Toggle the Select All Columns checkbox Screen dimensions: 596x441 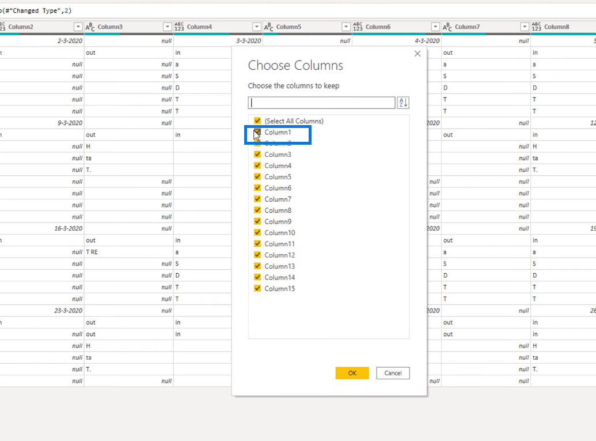point(257,120)
